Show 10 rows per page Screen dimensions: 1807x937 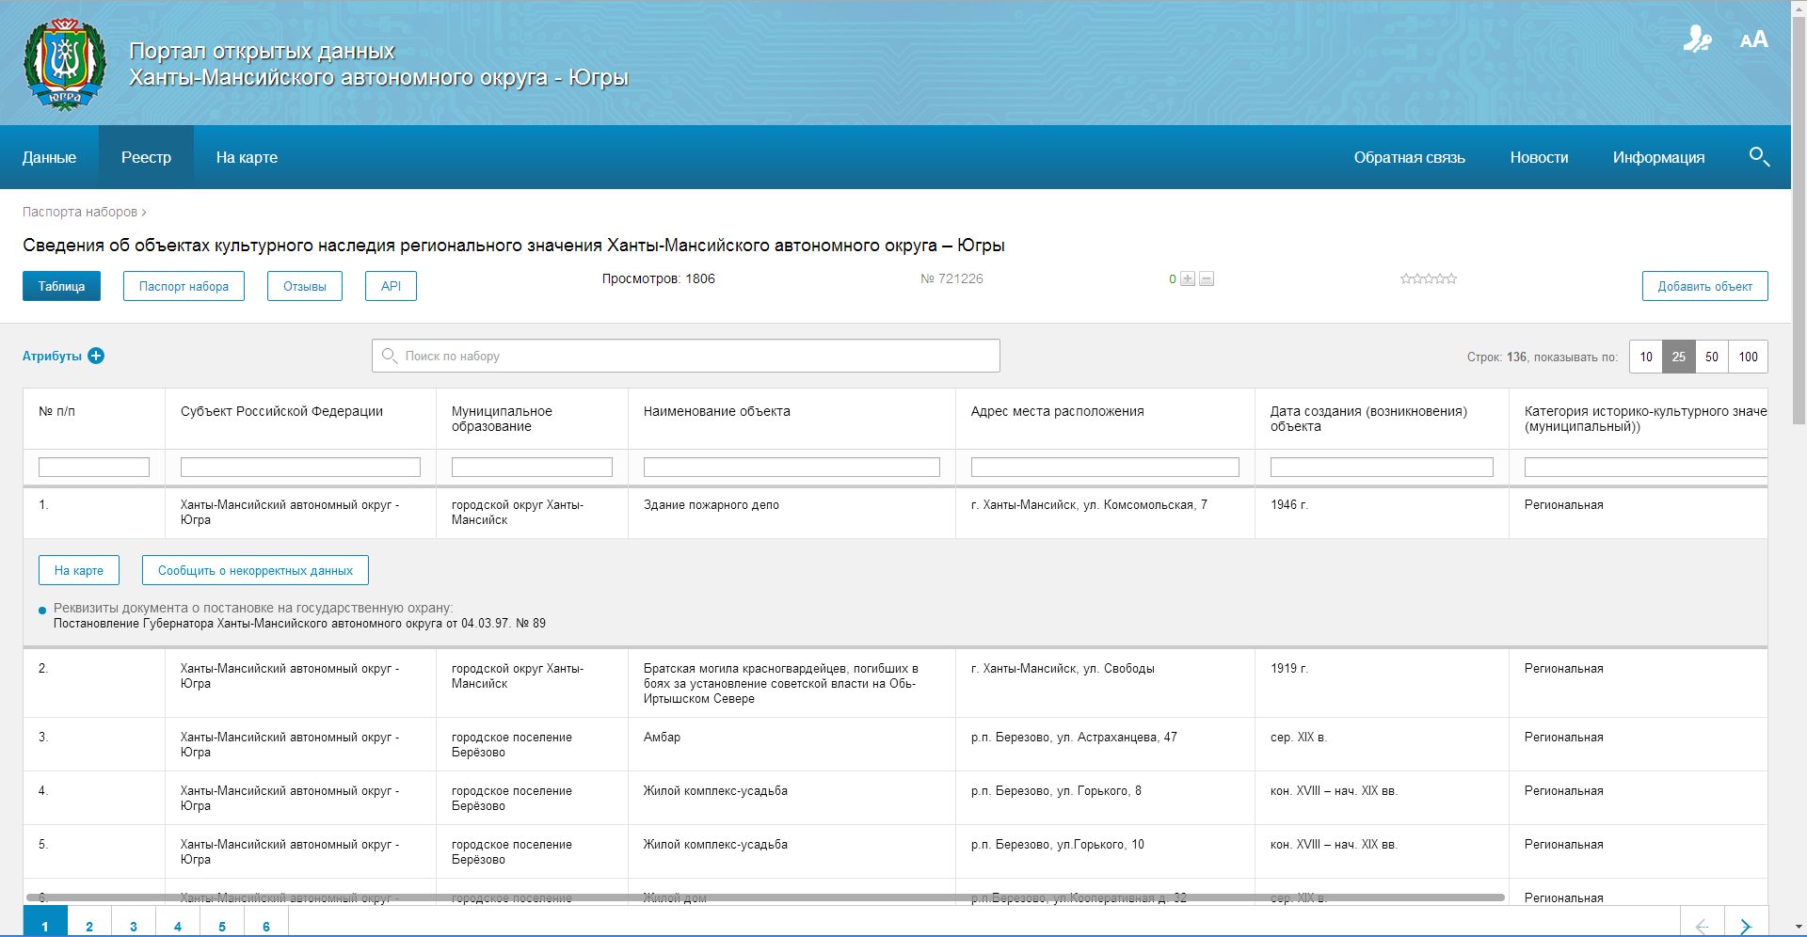pos(1646,357)
